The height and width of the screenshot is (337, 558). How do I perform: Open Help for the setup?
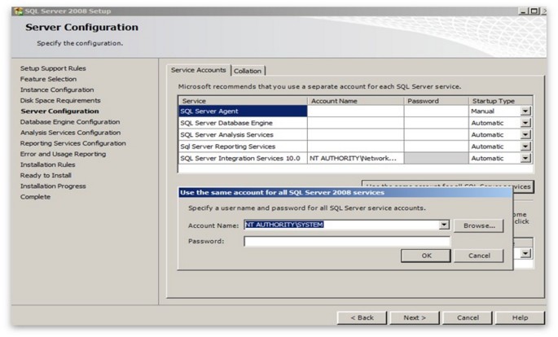520,317
